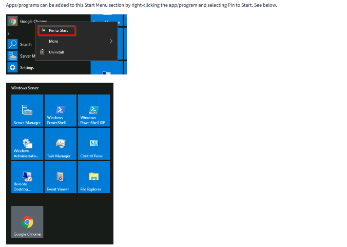Open the Control Panel tile
The width and height of the screenshot is (347, 247).
click(93, 144)
